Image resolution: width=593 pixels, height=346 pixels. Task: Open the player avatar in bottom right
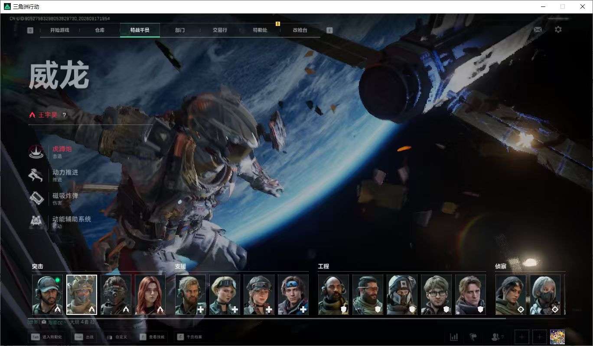(x=557, y=337)
